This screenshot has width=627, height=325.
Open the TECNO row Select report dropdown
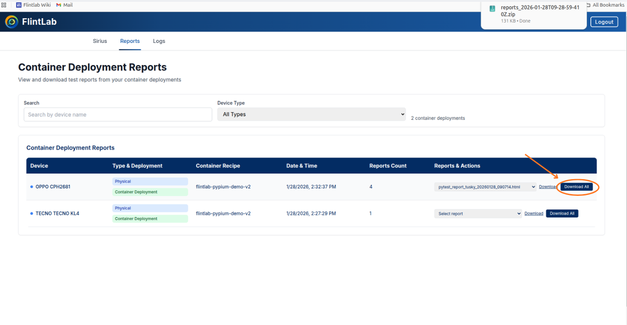click(478, 214)
